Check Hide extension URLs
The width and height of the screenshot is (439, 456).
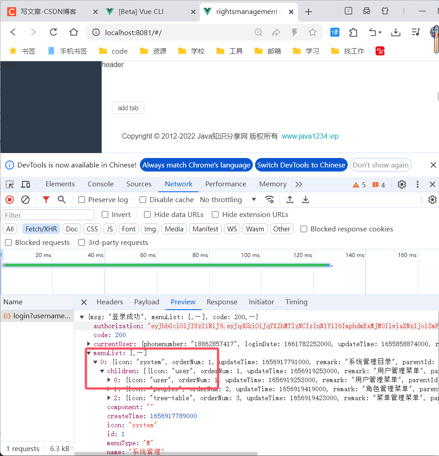[215, 215]
